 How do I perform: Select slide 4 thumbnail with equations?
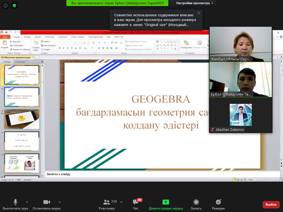point(22,141)
